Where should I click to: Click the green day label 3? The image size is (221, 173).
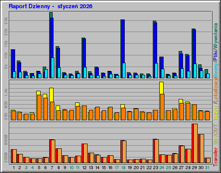(x=26, y=168)
